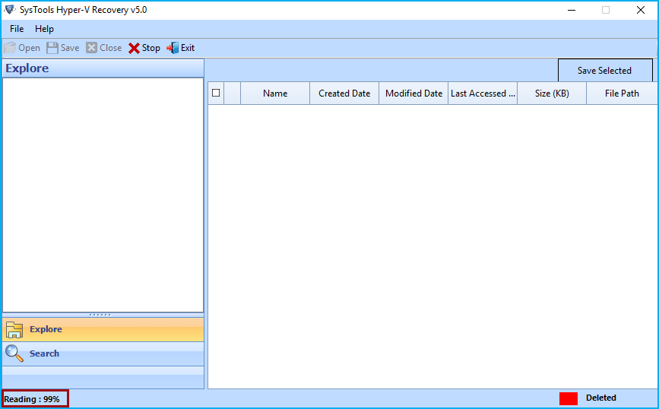Switch to the Search pane tab
Screen dimensions: 659x409
103,354
